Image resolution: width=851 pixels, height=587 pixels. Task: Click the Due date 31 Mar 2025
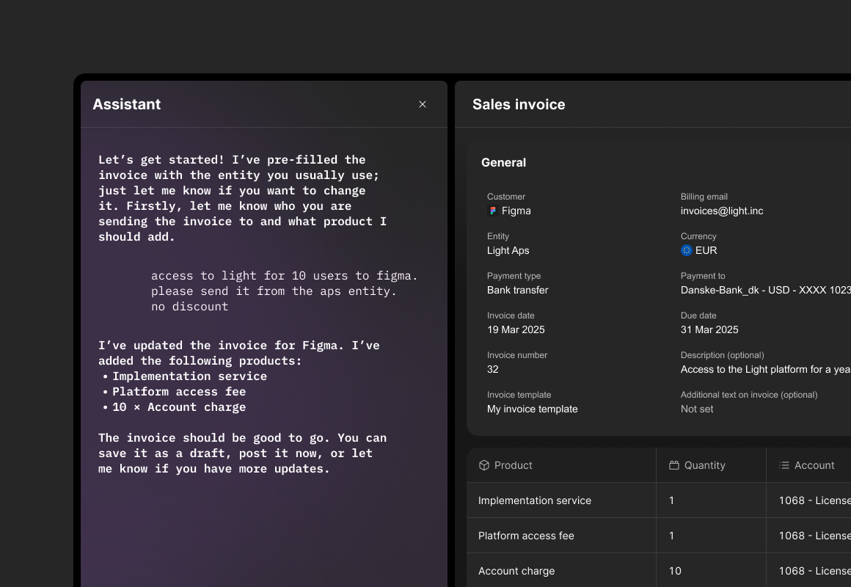[x=709, y=330]
